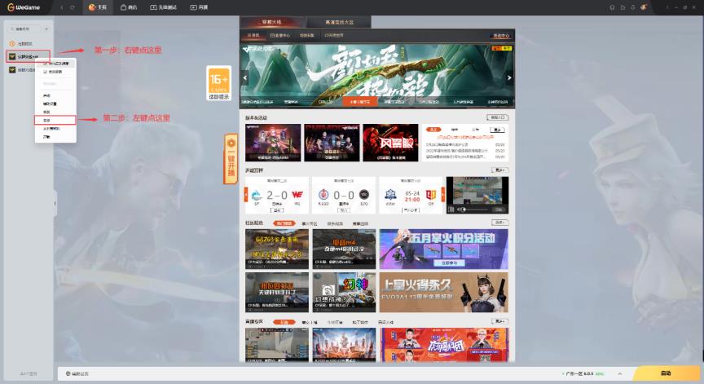The width and height of the screenshot is (704, 384).
Task: Switch to the 商店 store tab
Action: tap(129, 7)
